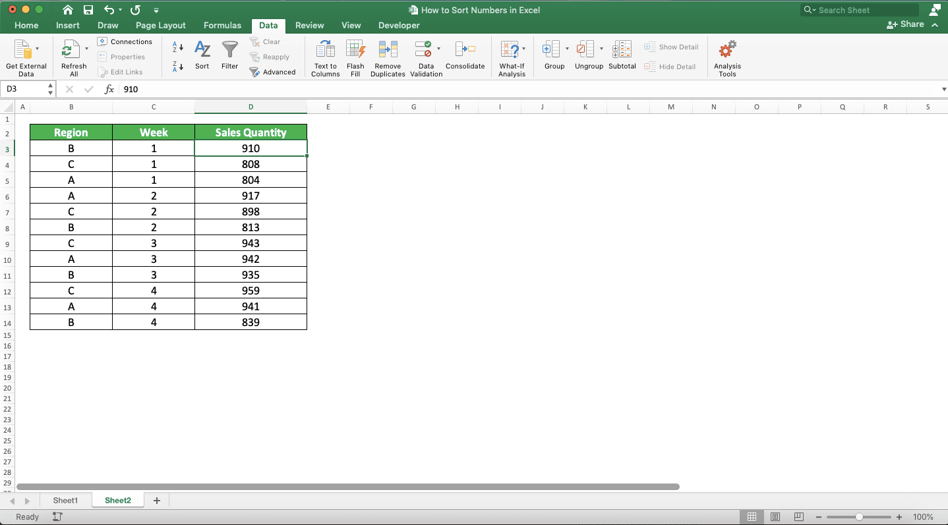Sort descending Z to A
The image size is (948, 525).
178,66
